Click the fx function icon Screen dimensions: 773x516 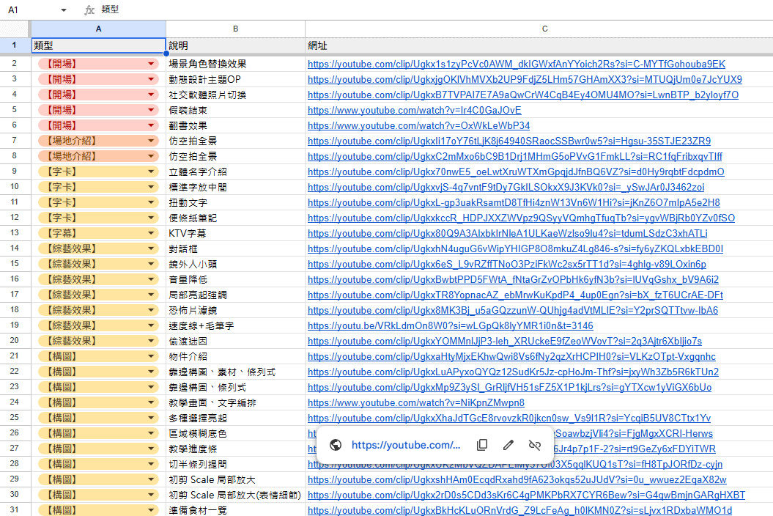[x=89, y=10]
